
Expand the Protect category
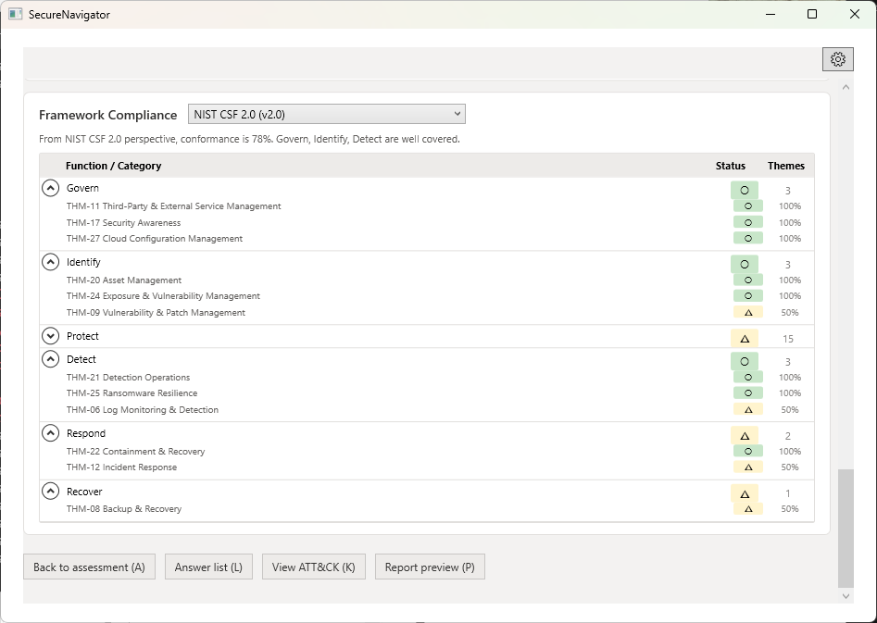point(50,335)
